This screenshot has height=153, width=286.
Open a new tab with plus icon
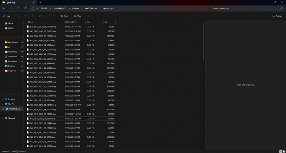[x=40, y=2]
